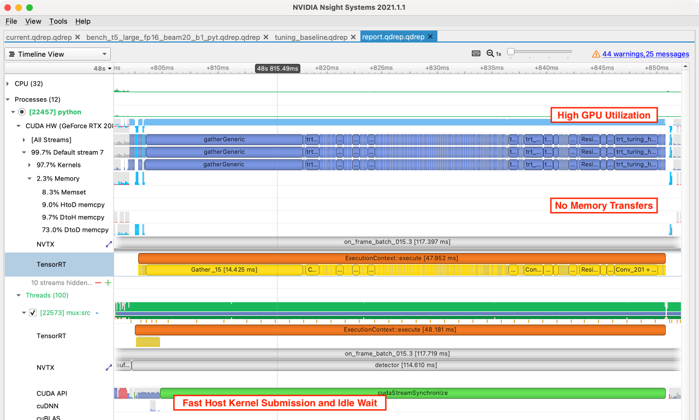The height and width of the screenshot is (420, 699).
Task: Select the 73.0% DtoD memcpy row
Action: click(x=75, y=230)
